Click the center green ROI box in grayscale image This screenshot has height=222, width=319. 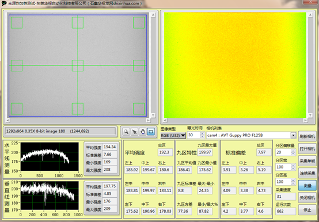[78, 66]
